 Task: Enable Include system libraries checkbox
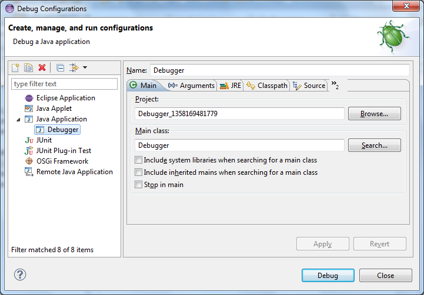[x=138, y=160]
